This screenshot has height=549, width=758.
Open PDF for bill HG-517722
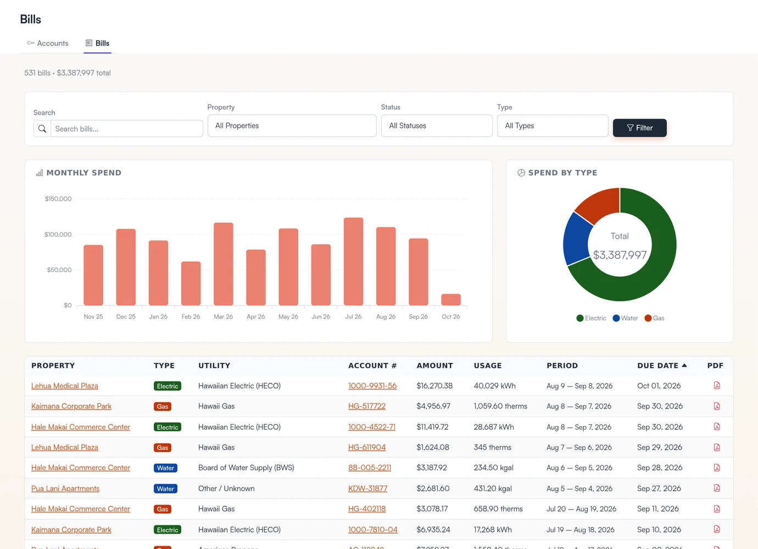pyautogui.click(x=717, y=406)
